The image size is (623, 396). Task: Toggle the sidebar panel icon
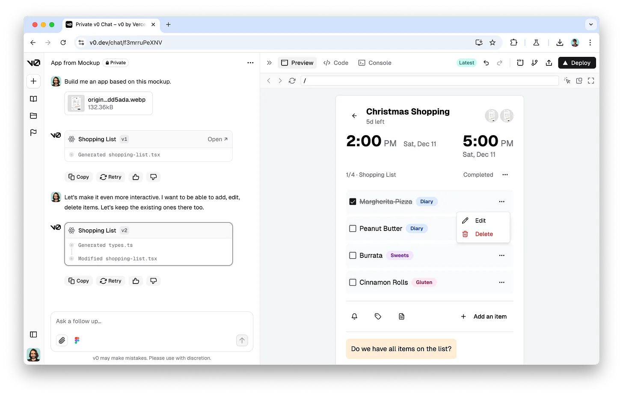(33, 334)
